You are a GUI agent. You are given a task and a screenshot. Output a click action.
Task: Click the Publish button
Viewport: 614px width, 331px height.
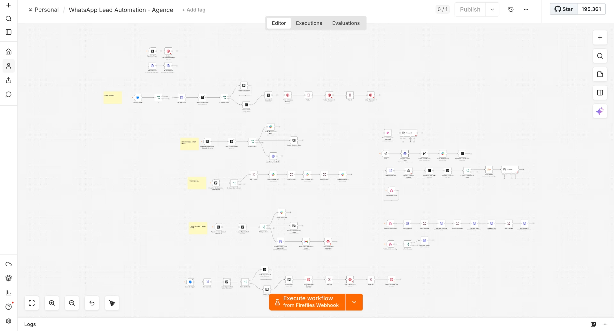coord(470,10)
